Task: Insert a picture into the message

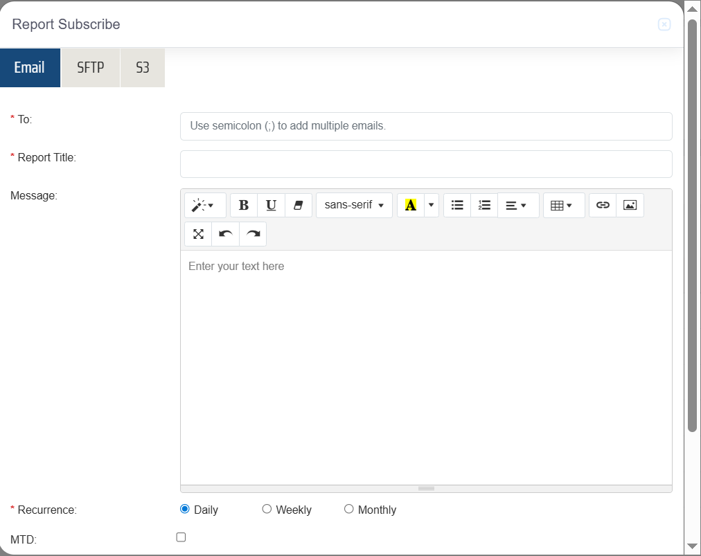Action: pyautogui.click(x=630, y=206)
